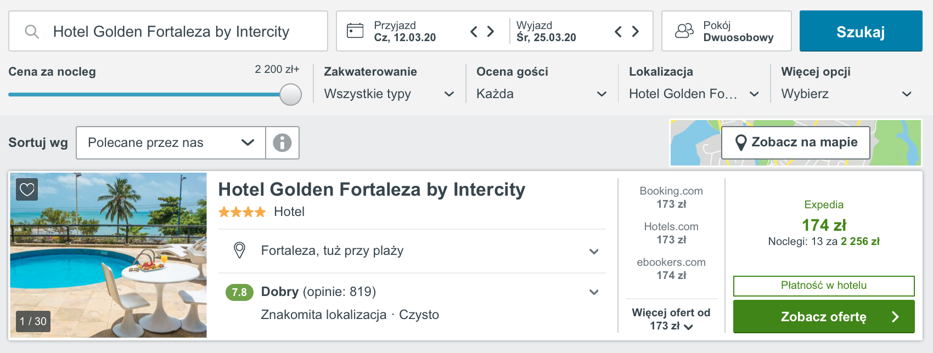Image resolution: width=933 pixels, height=353 pixels.
Task: Click the search magnifier icon
Action: [x=32, y=32]
